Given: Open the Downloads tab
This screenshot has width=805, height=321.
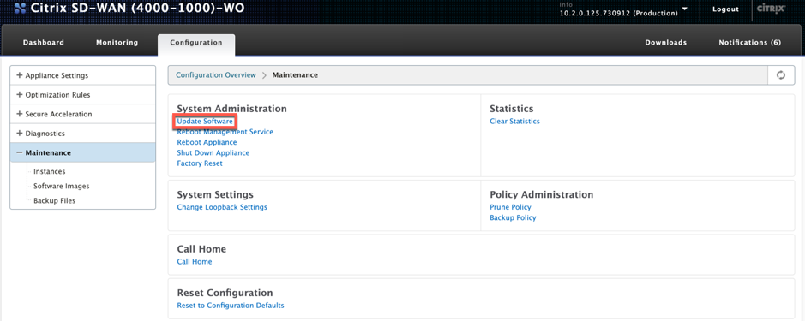Looking at the screenshot, I should tap(666, 43).
